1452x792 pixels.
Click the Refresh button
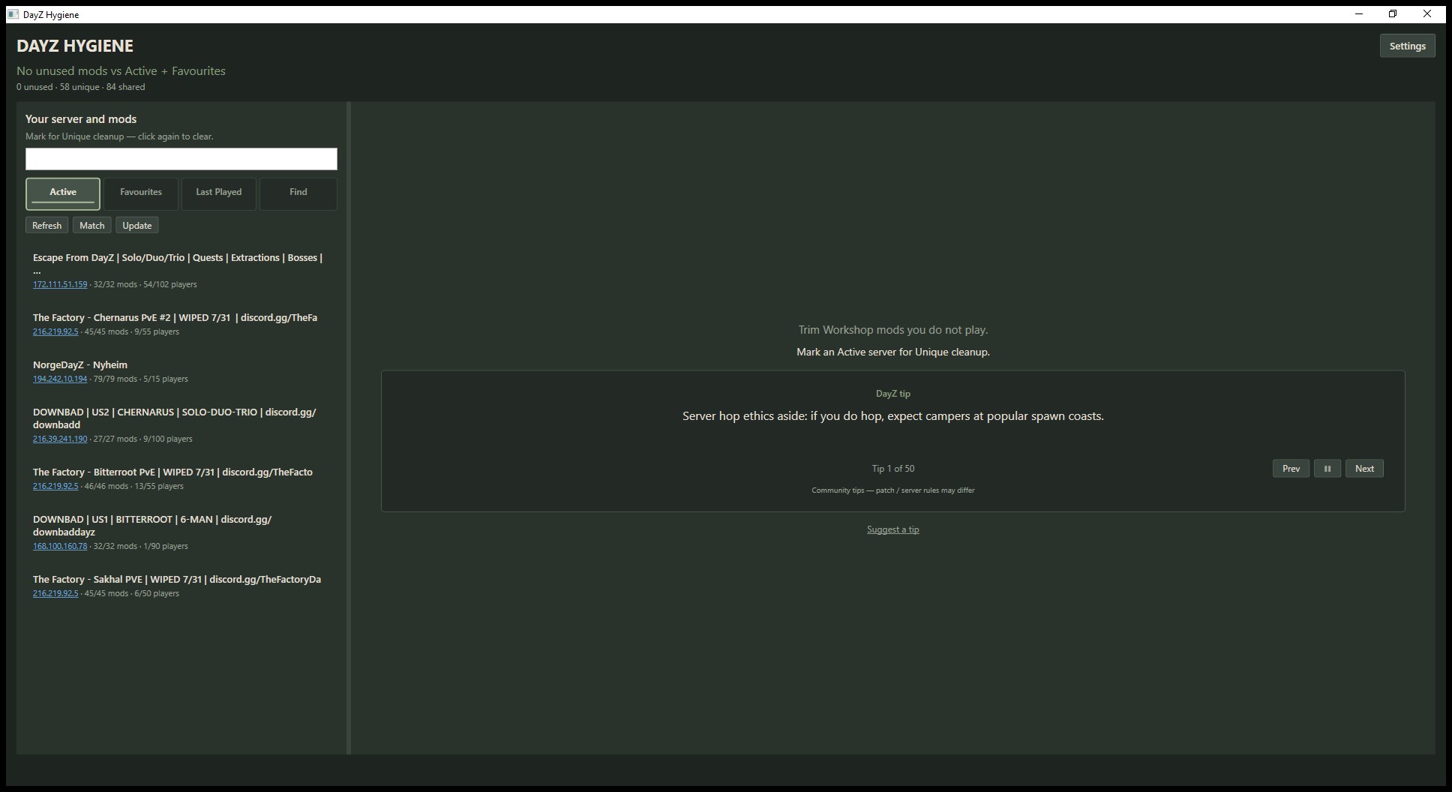[46, 225]
